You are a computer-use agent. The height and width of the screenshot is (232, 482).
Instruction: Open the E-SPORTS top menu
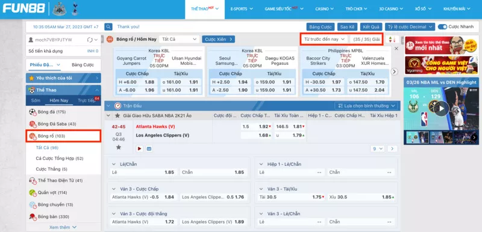tap(242, 9)
